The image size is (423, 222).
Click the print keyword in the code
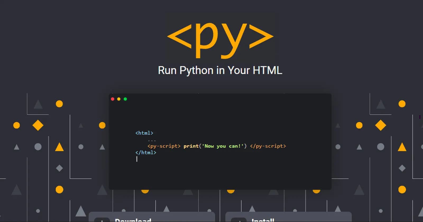(191, 146)
